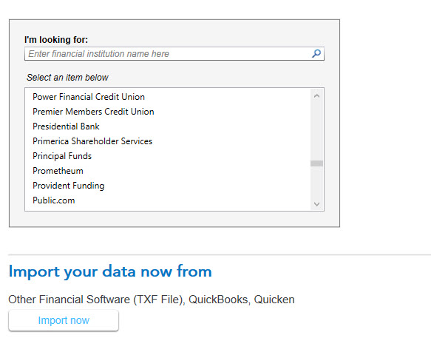The image size is (431, 338).
Task: Click the list scrollbar up arrow
Action: (316, 95)
